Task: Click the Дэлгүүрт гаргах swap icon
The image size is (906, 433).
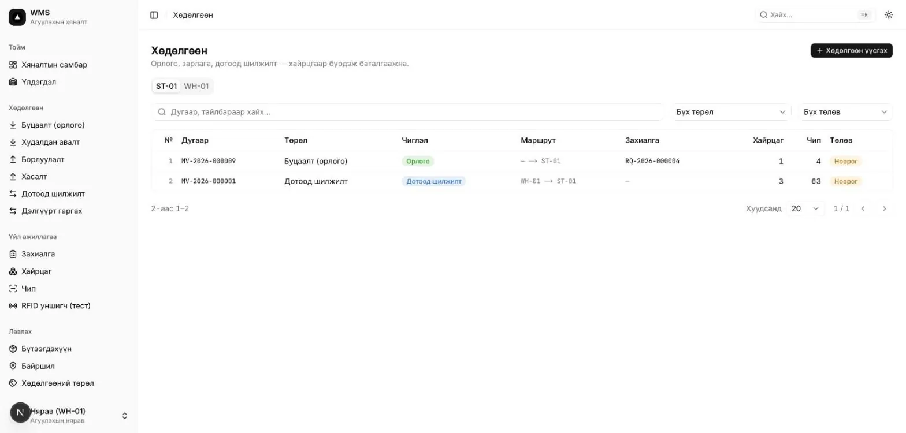Action: [13, 211]
